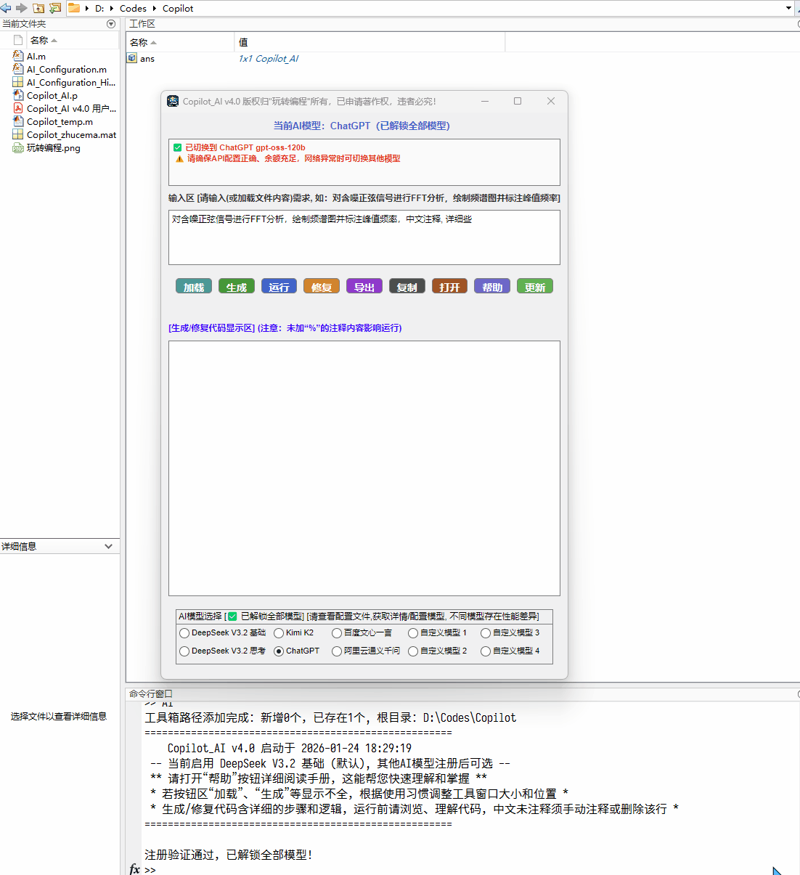Open the current folder panel actions menu icon
The image size is (800, 875).
[x=111, y=24]
